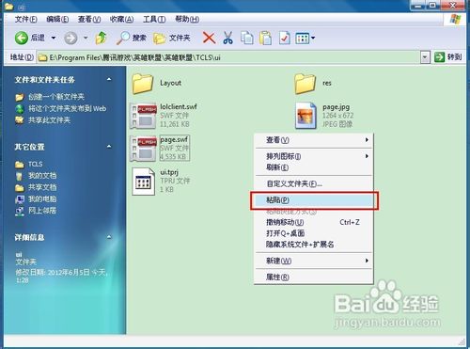Open the Forward history dropdown arrow
This screenshot has height=349, width=470.
(86, 38)
